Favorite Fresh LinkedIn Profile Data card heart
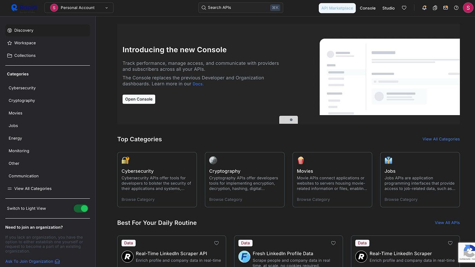 point(333,243)
